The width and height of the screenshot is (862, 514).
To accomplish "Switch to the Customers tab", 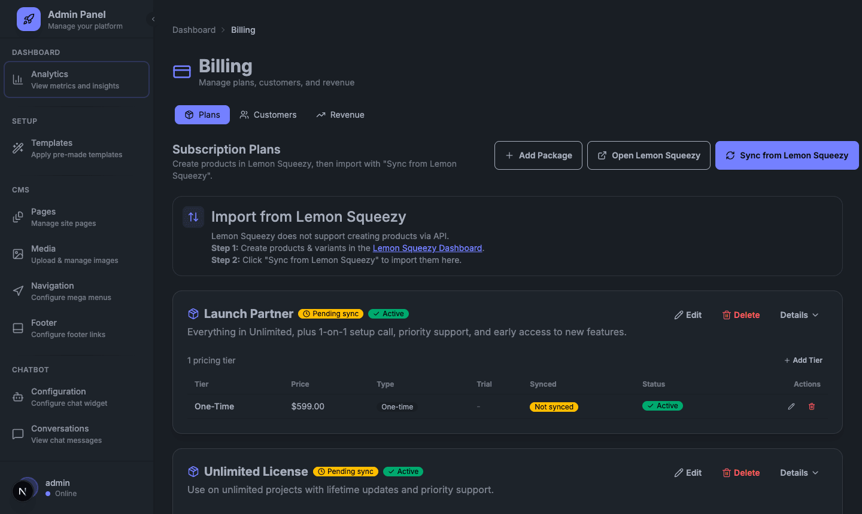I will (268, 114).
